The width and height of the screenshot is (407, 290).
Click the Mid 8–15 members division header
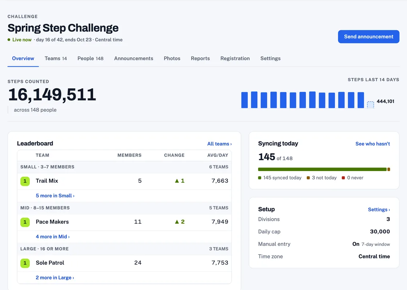coord(124,208)
